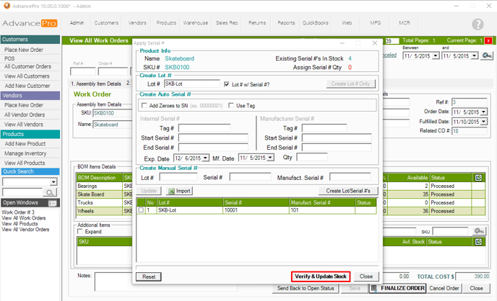
Task: Click the key icon next to SKU field
Action: [477, 231]
